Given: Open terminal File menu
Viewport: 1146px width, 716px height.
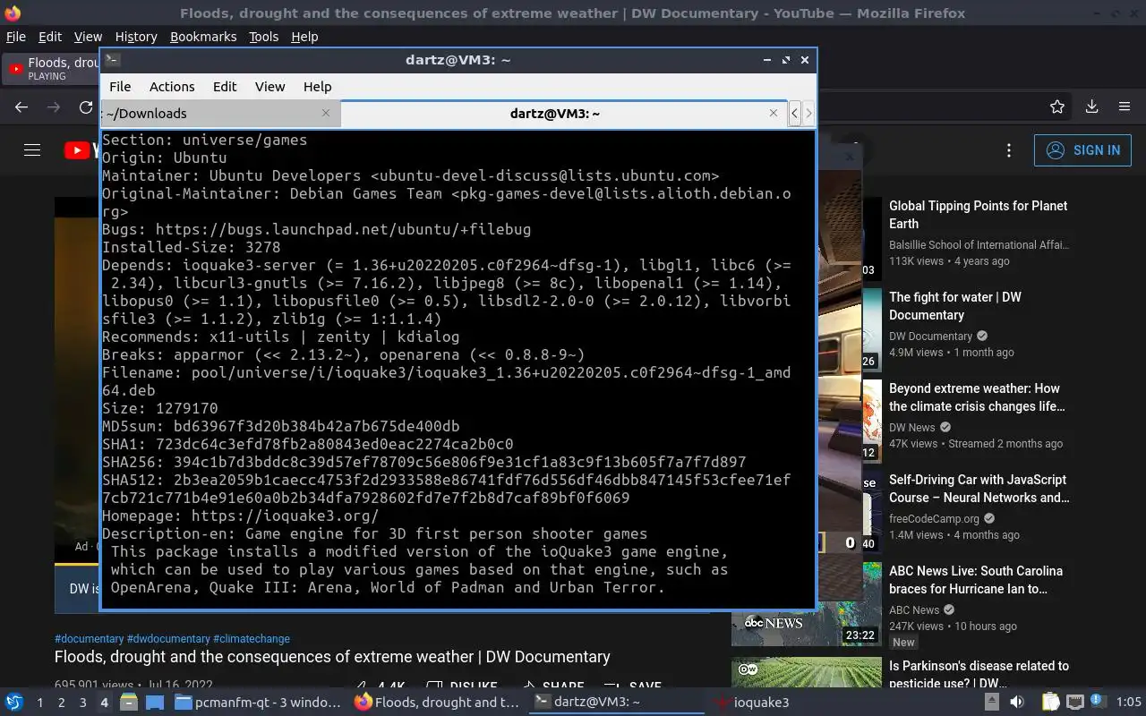Looking at the screenshot, I should 120,87.
